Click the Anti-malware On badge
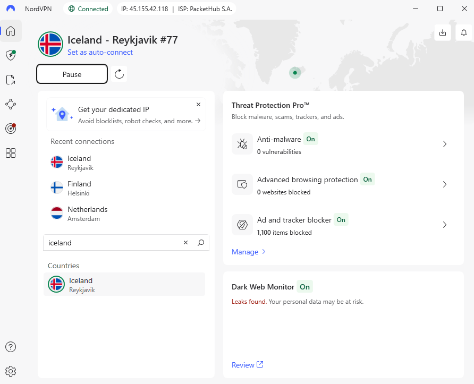Viewport: 474px width, 384px height. tap(310, 139)
